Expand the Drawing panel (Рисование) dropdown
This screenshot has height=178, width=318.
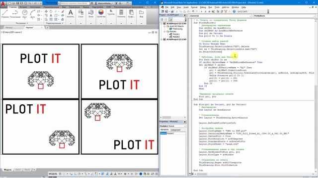[x=22, y=23]
